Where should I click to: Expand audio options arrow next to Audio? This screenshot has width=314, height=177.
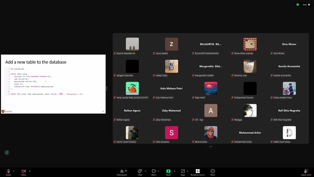click(x=14, y=171)
